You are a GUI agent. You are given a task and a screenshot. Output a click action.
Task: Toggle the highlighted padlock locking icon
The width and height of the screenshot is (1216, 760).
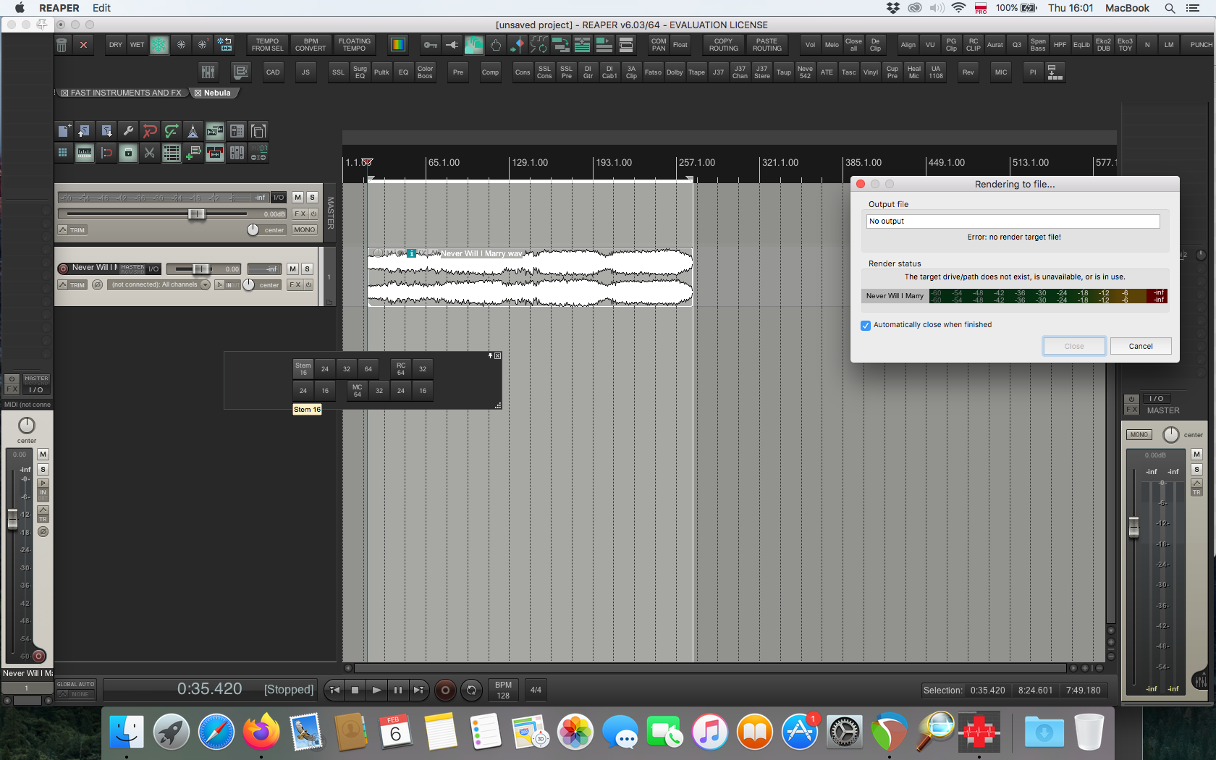[x=128, y=153]
